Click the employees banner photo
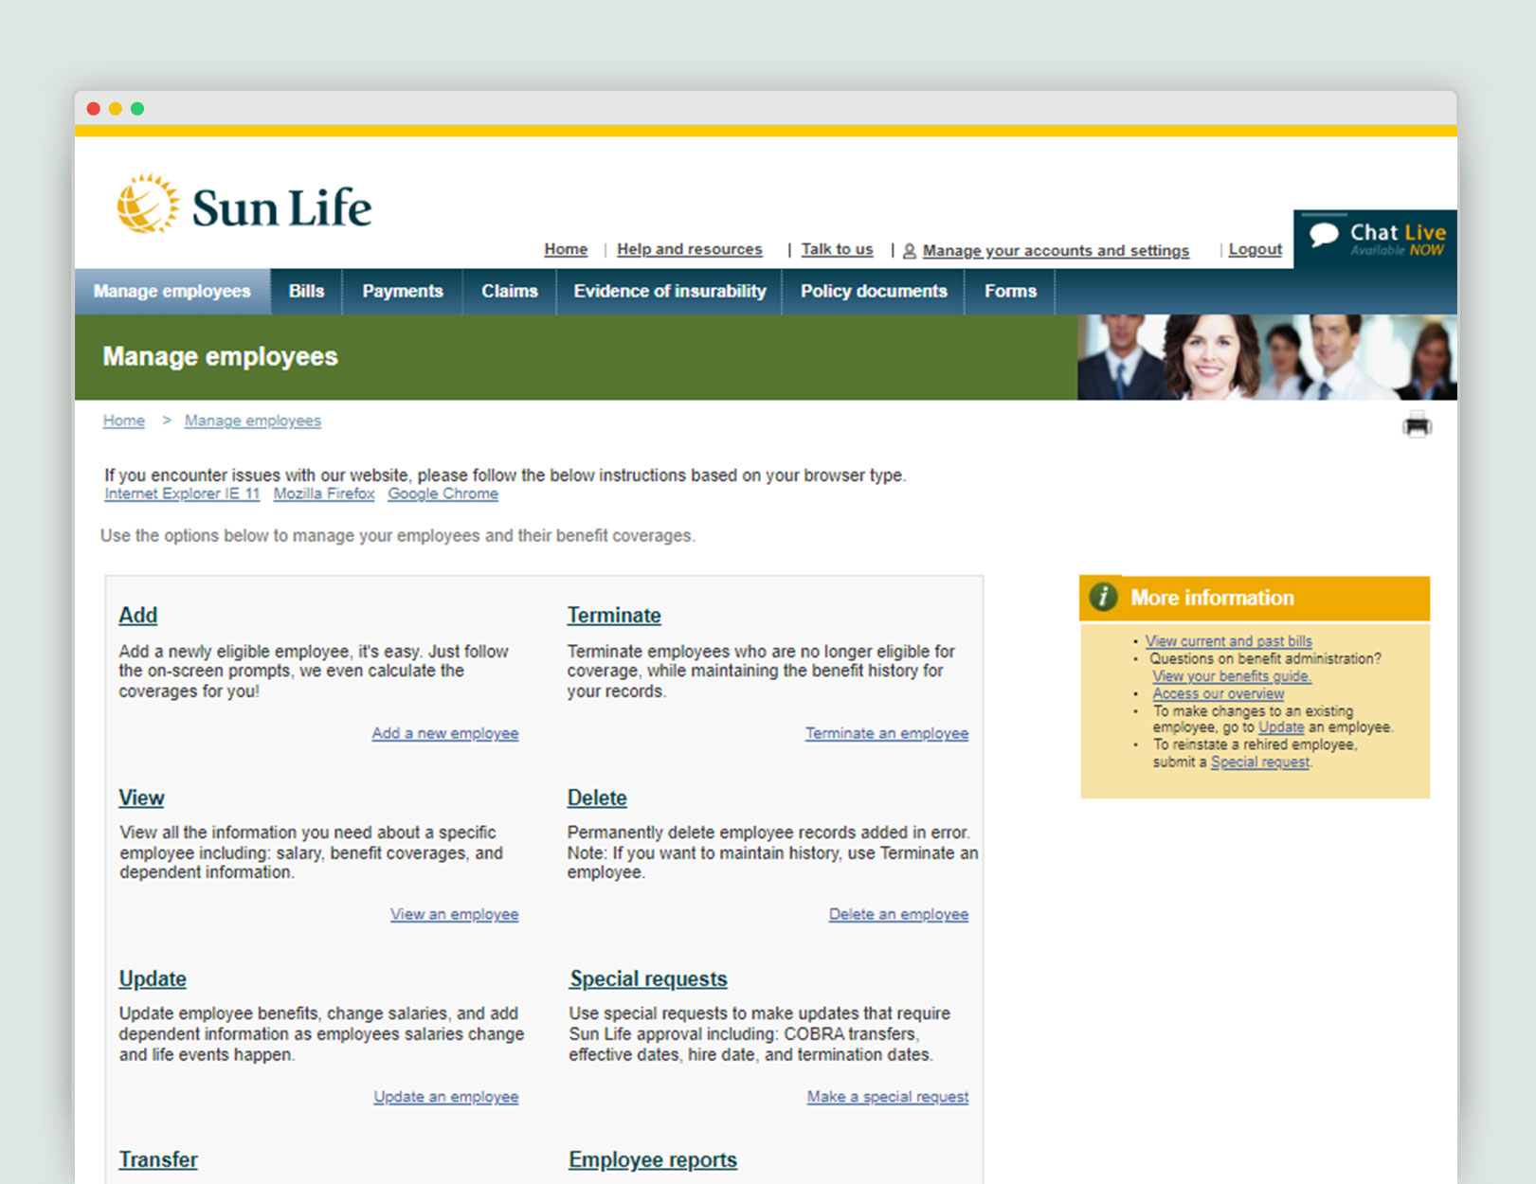 click(x=1267, y=357)
